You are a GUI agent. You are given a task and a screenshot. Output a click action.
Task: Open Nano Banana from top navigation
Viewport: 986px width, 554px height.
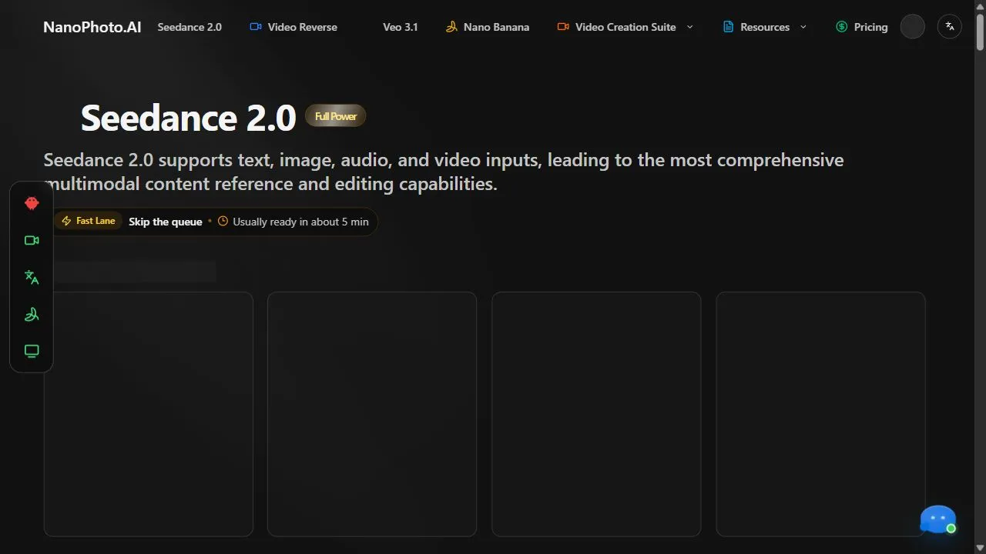pos(488,27)
